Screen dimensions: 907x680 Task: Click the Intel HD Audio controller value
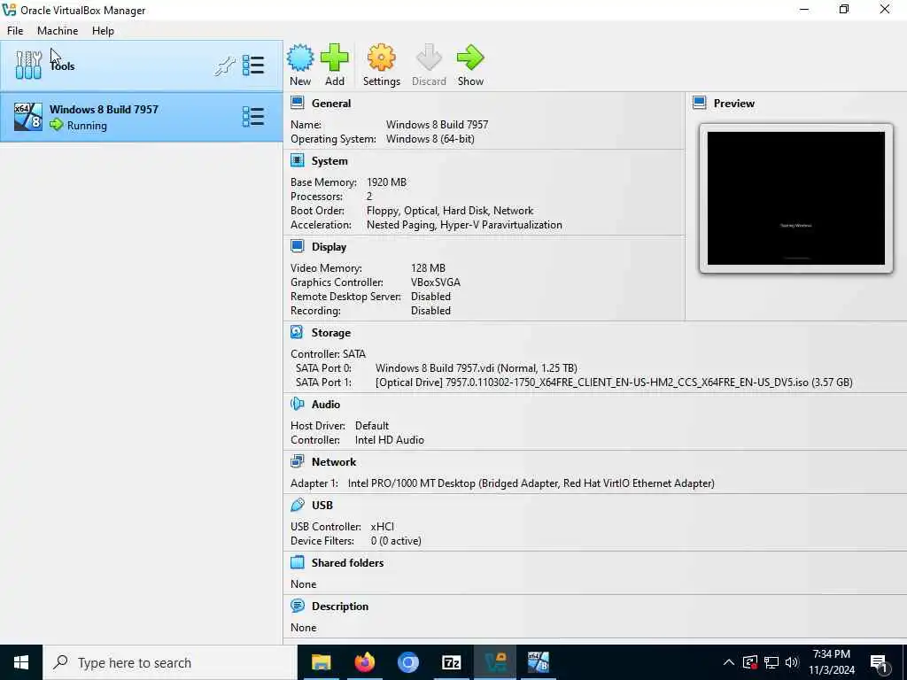390,439
